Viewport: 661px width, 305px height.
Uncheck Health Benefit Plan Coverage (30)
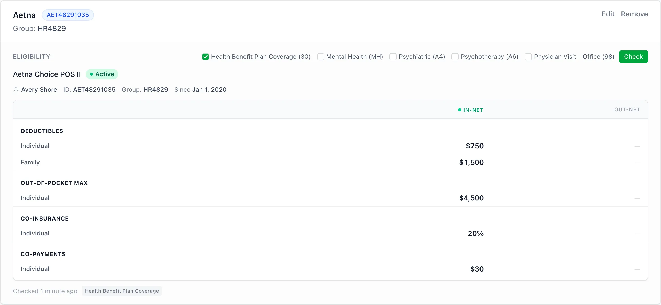pyautogui.click(x=205, y=57)
